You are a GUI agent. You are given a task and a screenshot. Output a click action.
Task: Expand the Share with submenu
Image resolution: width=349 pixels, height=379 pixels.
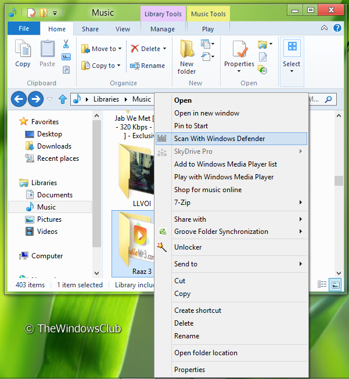tap(232, 219)
